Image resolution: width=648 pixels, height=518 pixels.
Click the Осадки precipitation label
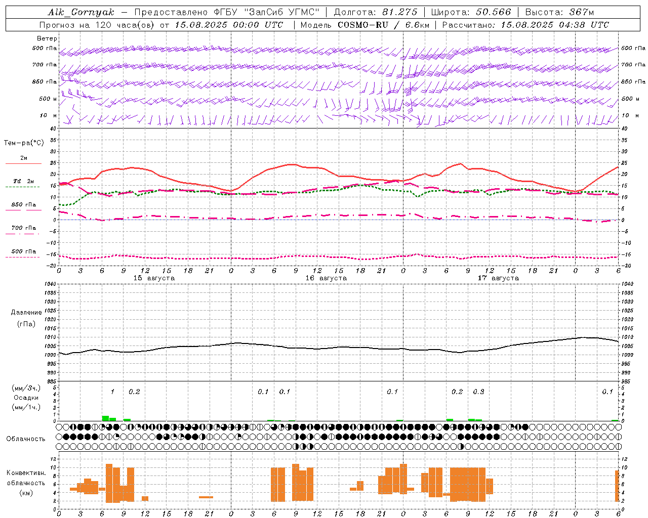point(26,398)
